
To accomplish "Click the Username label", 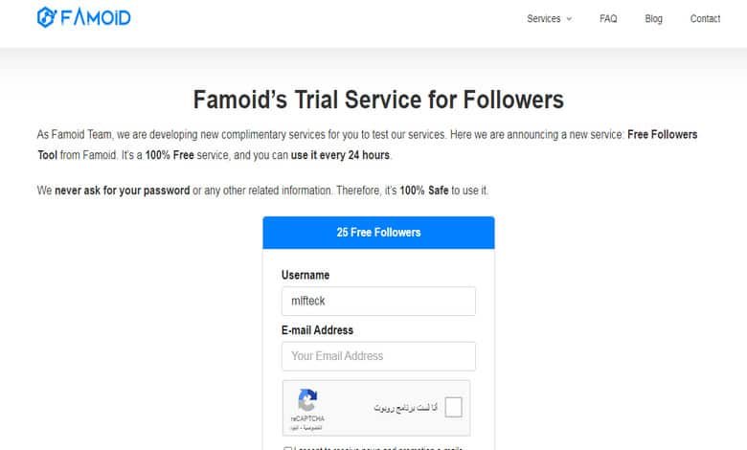I will pyautogui.click(x=306, y=275).
